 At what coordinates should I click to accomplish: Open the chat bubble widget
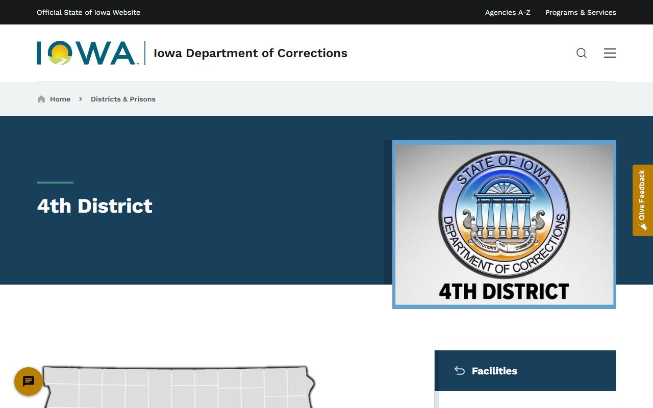tap(29, 381)
